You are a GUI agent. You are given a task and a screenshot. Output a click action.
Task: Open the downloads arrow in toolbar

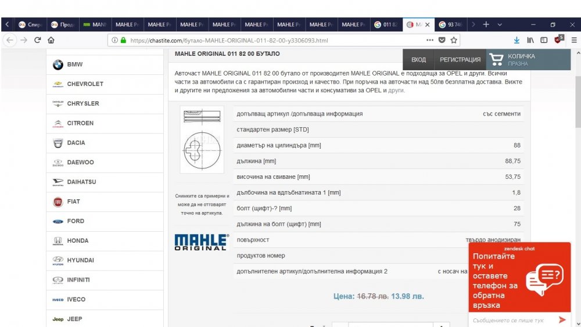click(x=517, y=40)
